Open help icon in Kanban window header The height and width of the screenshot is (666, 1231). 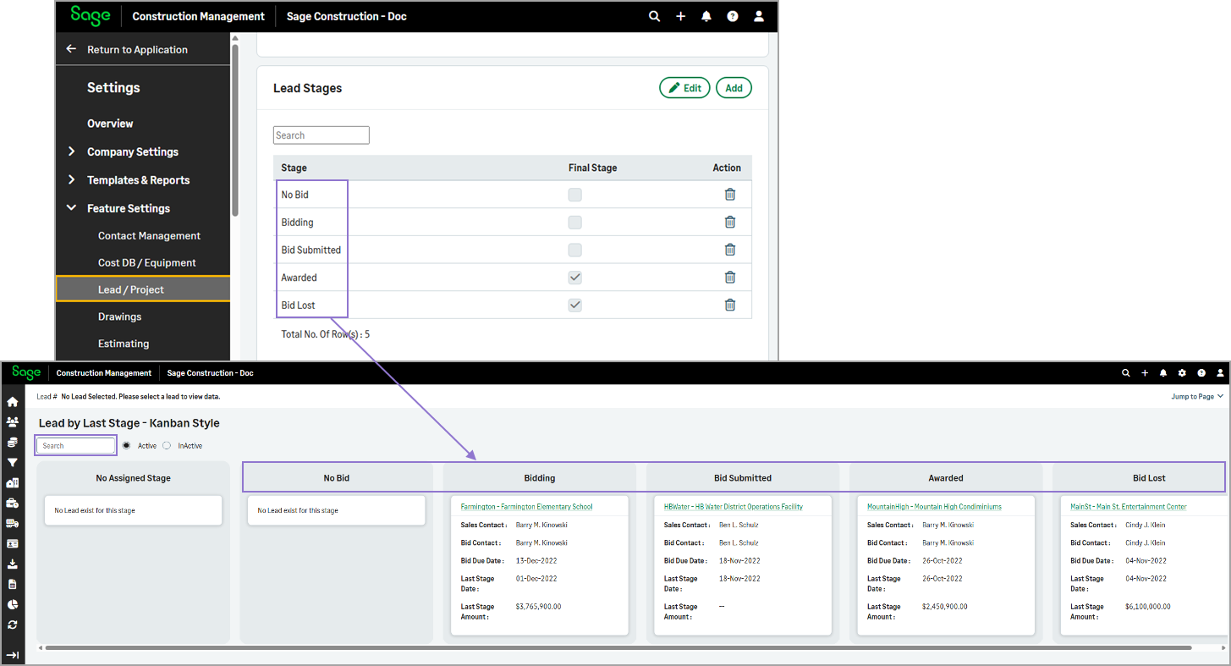[x=1201, y=373]
